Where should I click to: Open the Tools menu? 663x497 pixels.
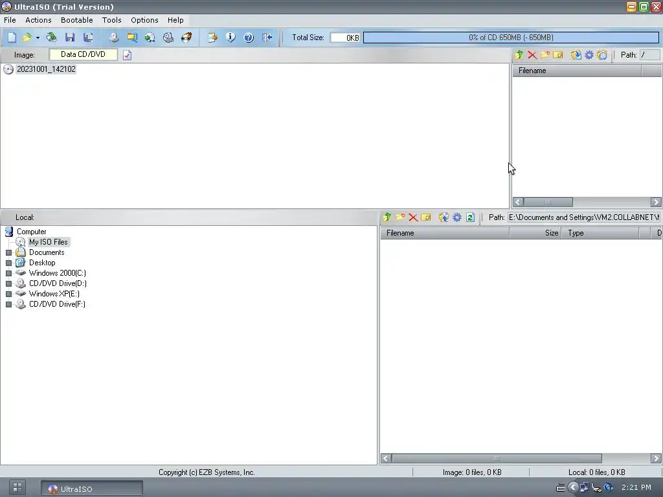111,20
